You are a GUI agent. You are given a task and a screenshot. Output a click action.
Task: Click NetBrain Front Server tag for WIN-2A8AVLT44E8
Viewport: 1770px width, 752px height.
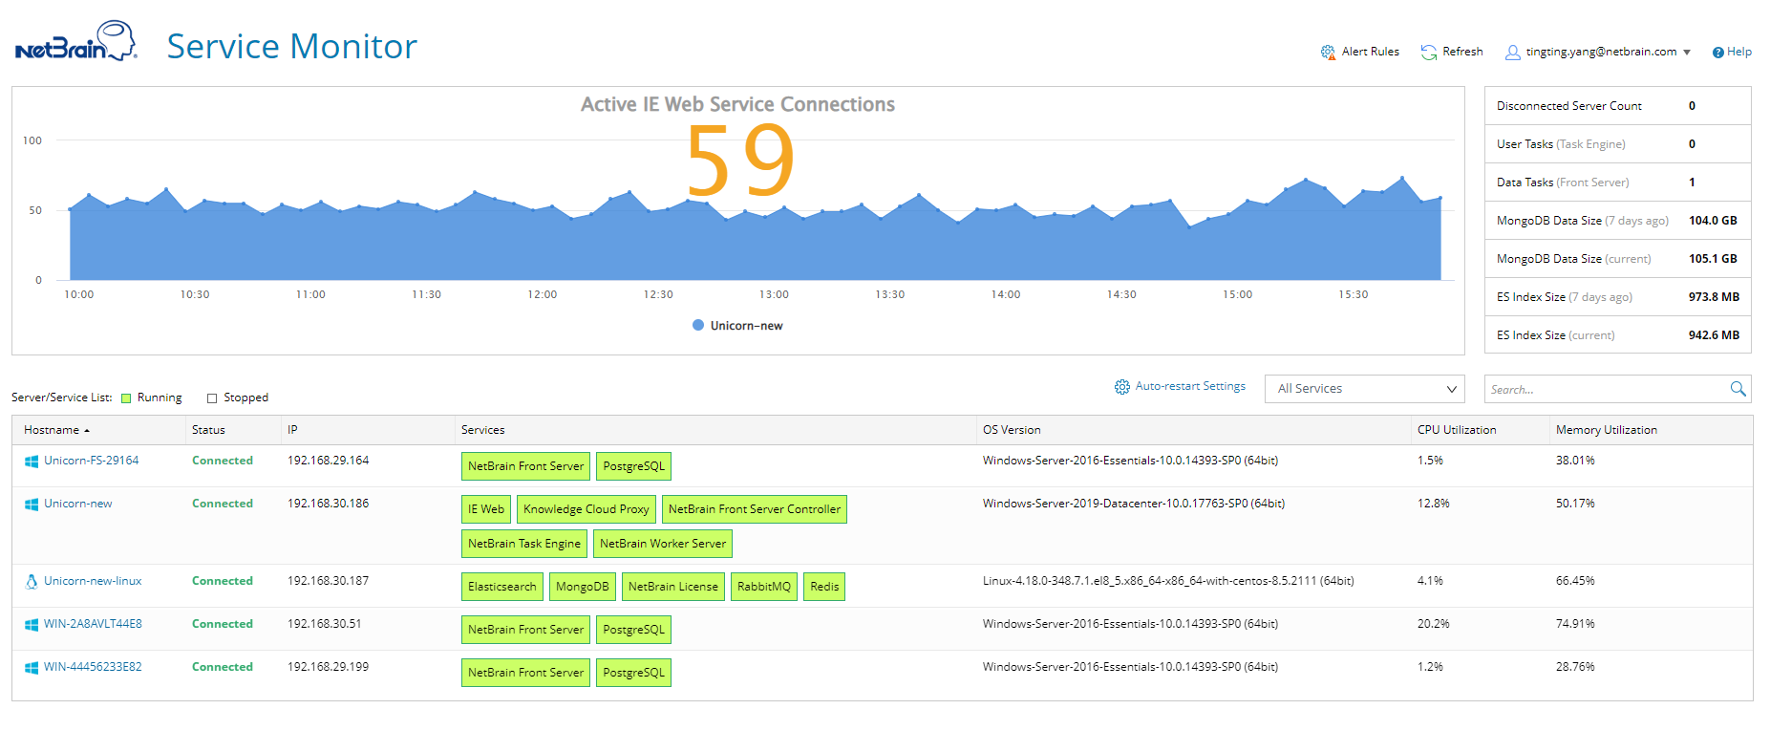tap(525, 630)
